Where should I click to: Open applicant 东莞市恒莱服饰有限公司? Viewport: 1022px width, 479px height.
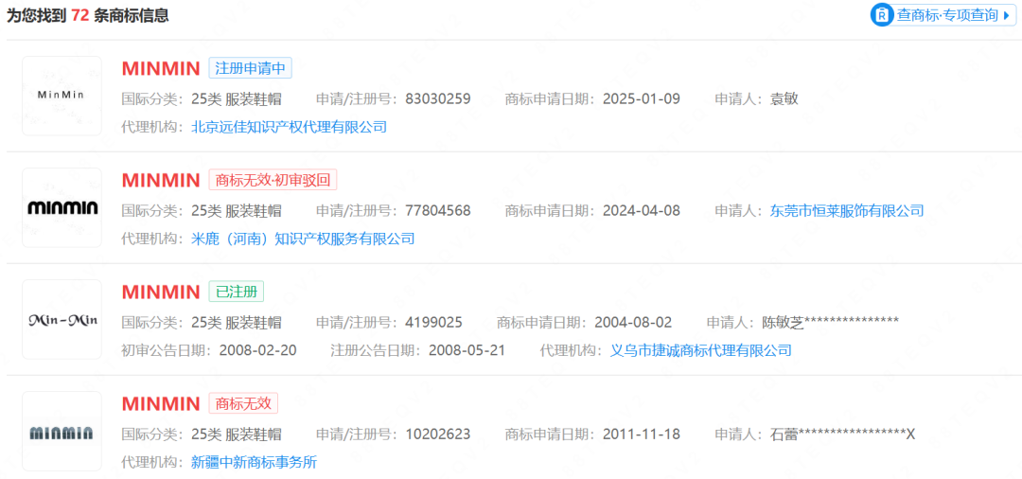847,210
